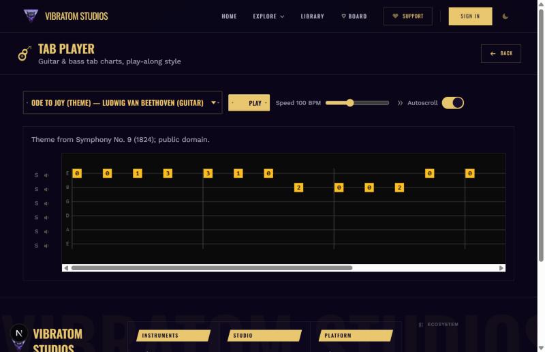Image resolution: width=545 pixels, height=352 pixels.
Task: Toggle dark mode with the moon icon
Action: pyautogui.click(x=505, y=16)
